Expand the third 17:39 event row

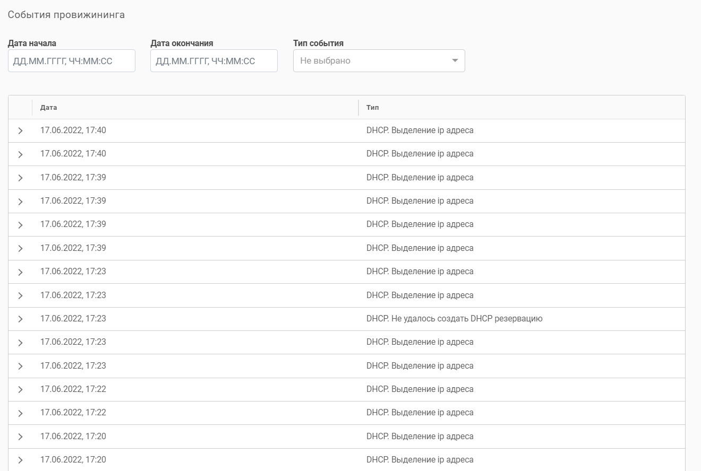(20, 225)
